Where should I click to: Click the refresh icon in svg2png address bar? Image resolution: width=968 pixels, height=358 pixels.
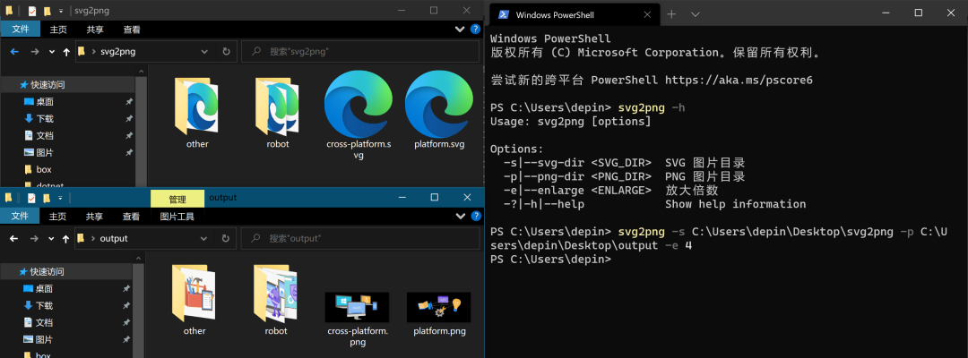click(x=226, y=52)
